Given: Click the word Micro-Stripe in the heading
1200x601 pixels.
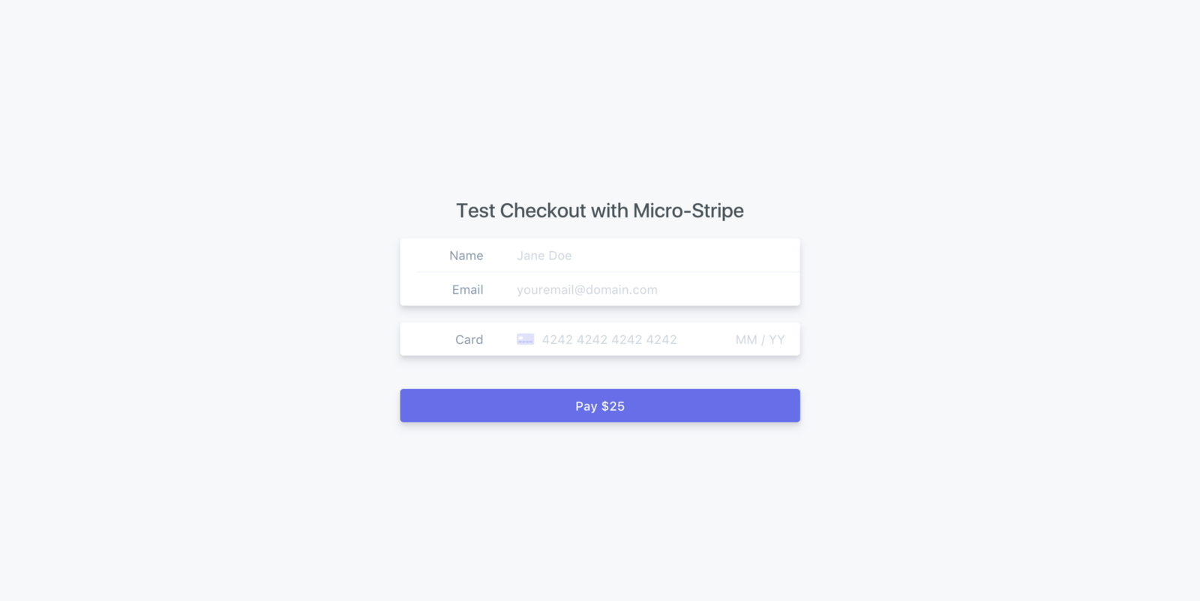Looking at the screenshot, I should coord(688,211).
